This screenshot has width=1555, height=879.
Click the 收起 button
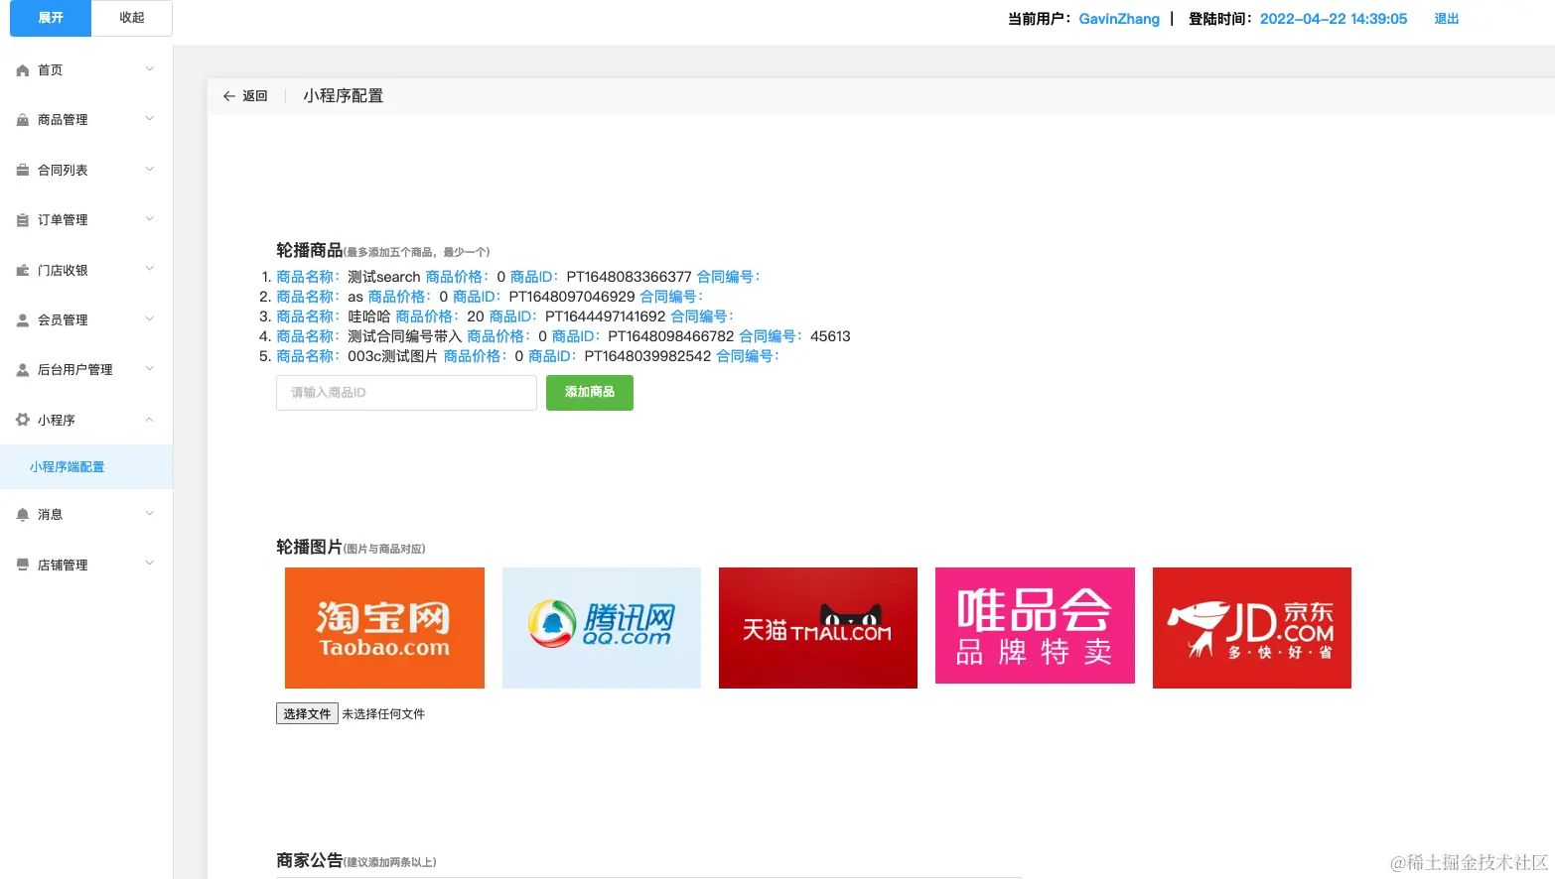[132, 18]
